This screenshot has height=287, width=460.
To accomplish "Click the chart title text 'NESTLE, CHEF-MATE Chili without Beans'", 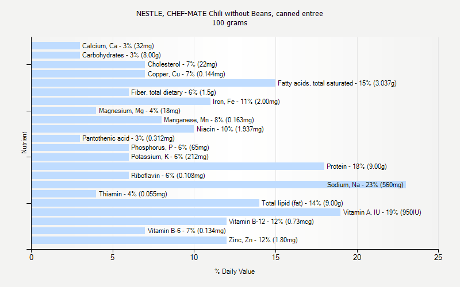I will 205,14.
